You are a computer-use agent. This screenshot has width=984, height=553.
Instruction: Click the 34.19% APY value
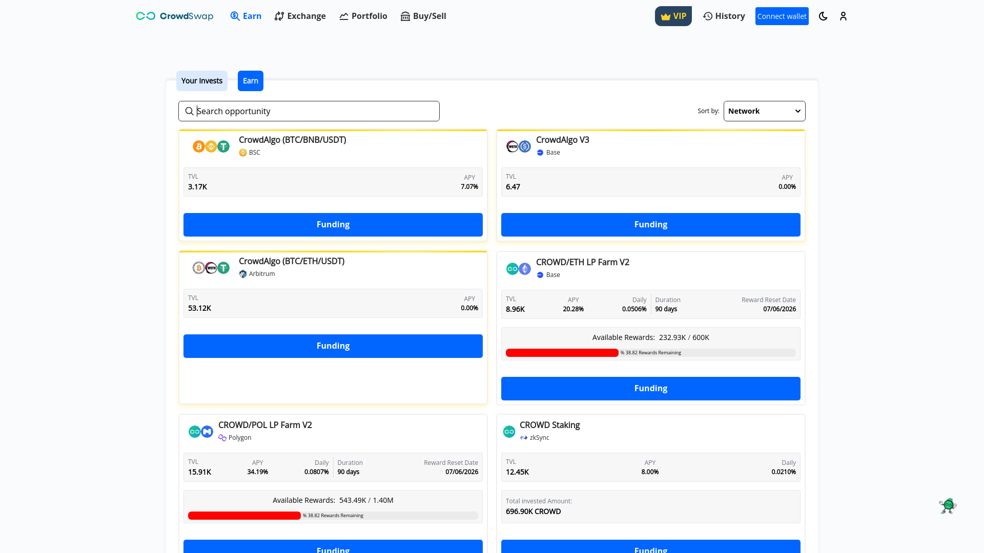coord(257,472)
